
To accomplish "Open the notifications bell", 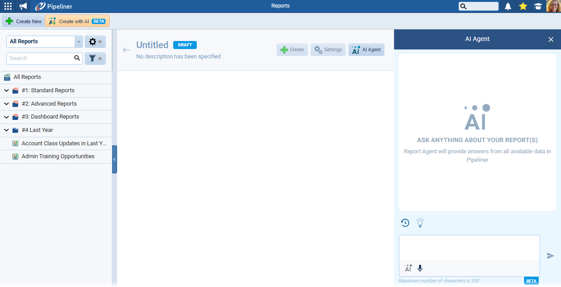I will click(508, 6).
